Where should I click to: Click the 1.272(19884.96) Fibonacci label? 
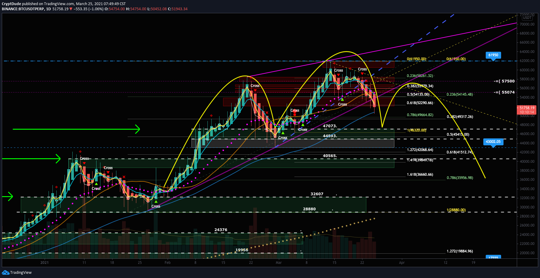point(460,251)
